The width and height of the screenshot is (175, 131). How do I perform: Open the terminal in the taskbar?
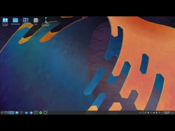pos(36,113)
